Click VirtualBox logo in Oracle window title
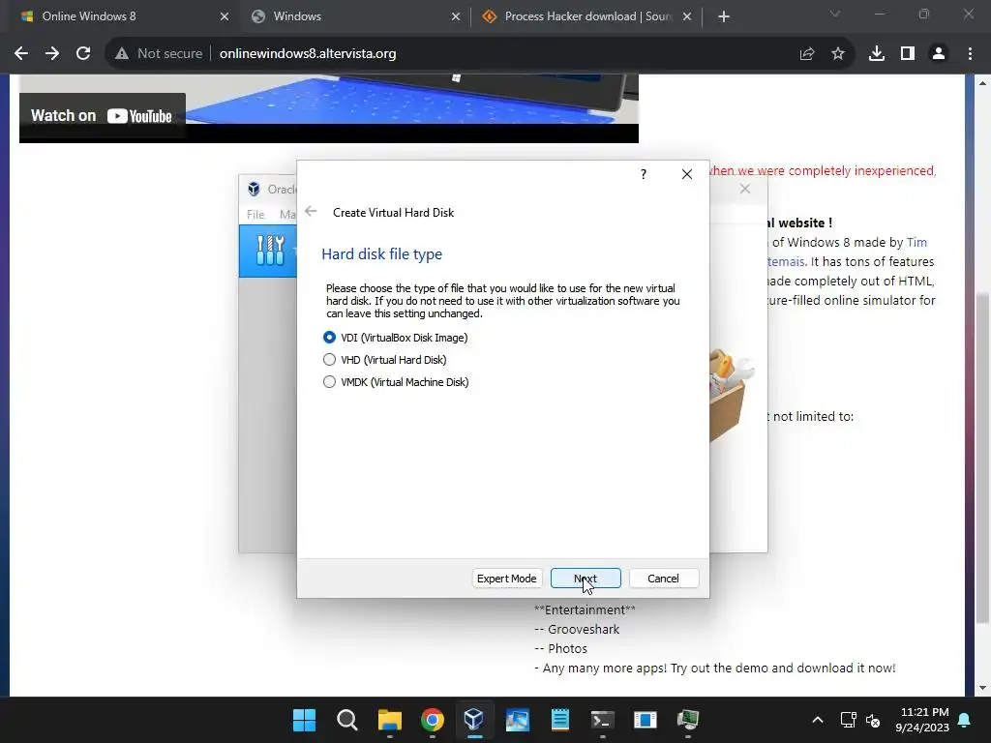This screenshot has height=743, width=991. [255, 189]
